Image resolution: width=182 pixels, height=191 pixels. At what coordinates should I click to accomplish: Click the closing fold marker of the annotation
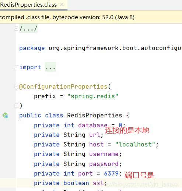[x=16, y=106]
